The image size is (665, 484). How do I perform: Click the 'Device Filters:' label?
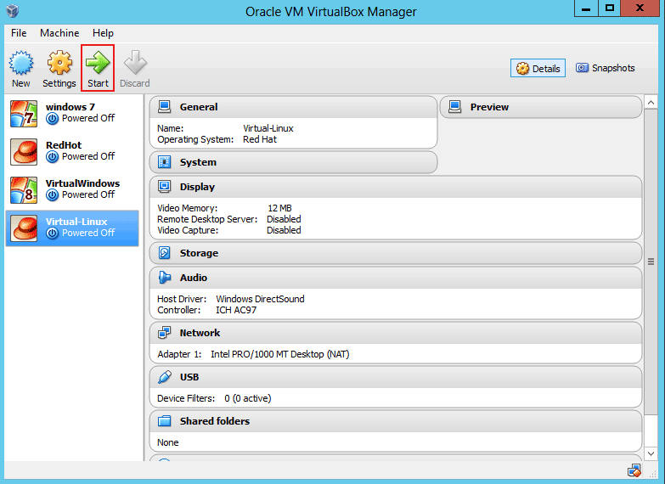click(186, 398)
